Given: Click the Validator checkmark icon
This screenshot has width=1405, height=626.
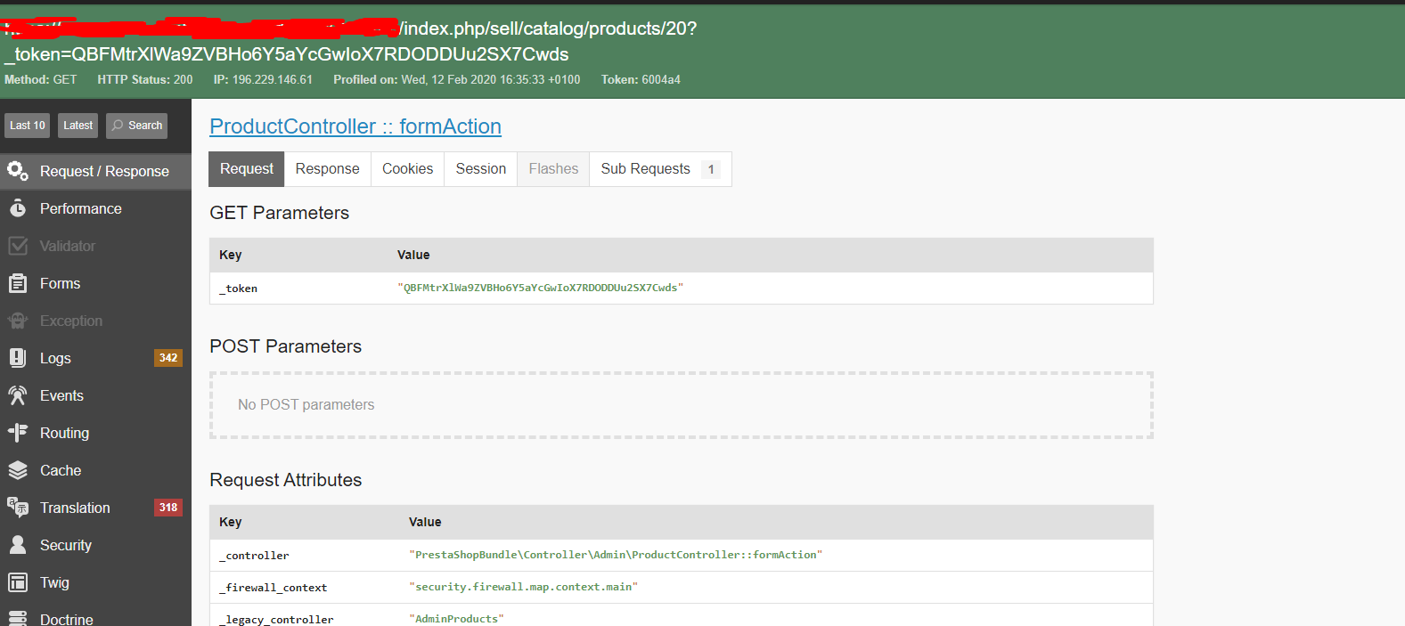Looking at the screenshot, I should tap(18, 246).
